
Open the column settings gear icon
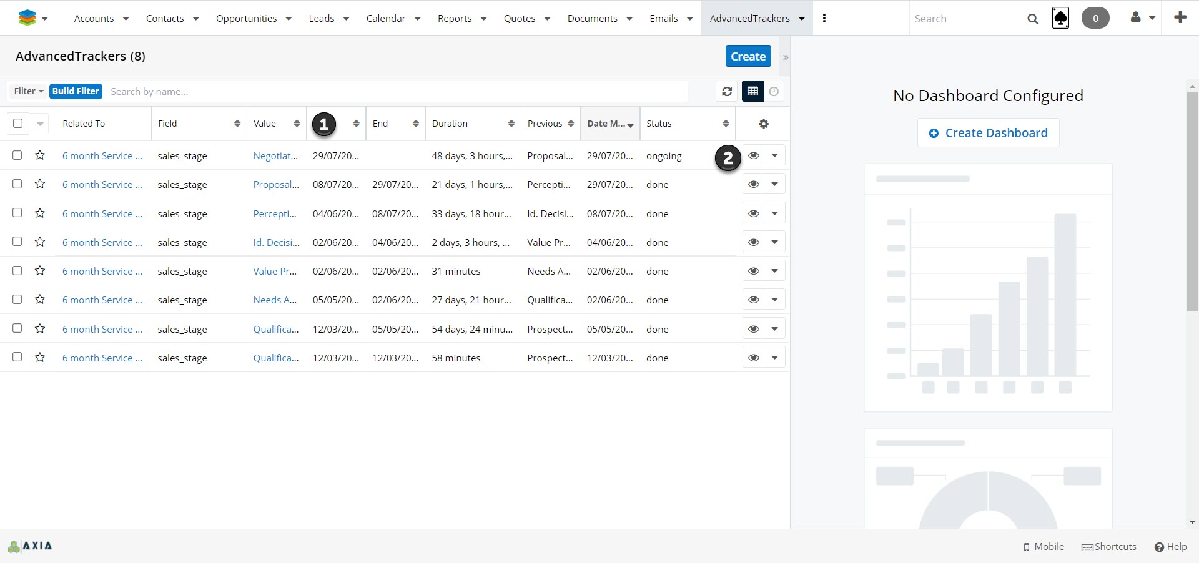pyautogui.click(x=763, y=124)
